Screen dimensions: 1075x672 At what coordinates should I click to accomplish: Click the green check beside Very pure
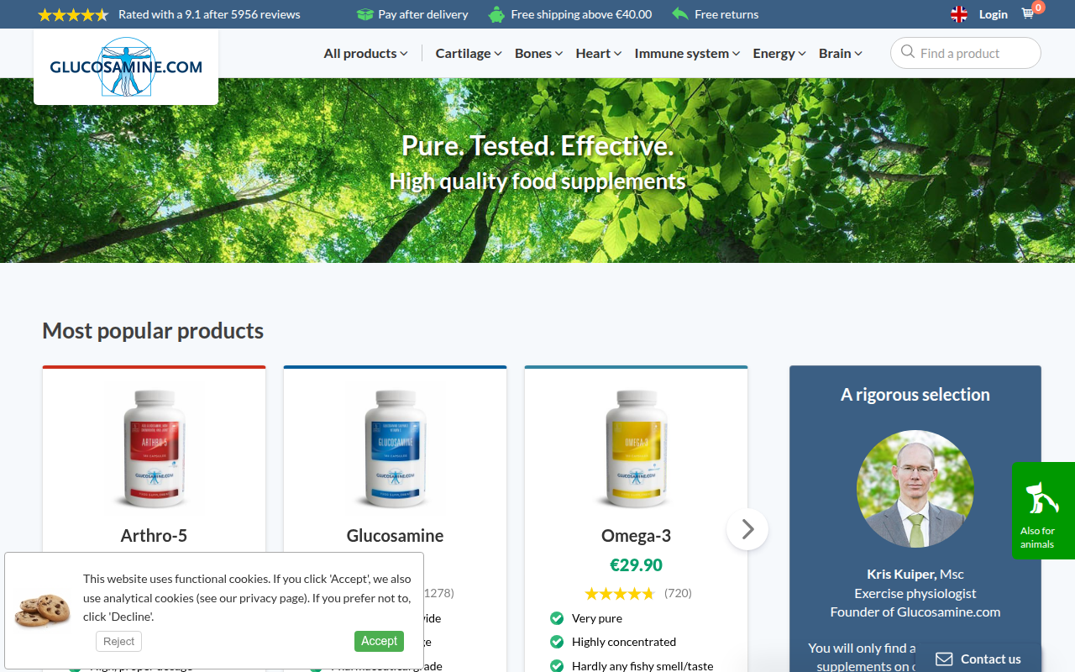[x=557, y=618]
